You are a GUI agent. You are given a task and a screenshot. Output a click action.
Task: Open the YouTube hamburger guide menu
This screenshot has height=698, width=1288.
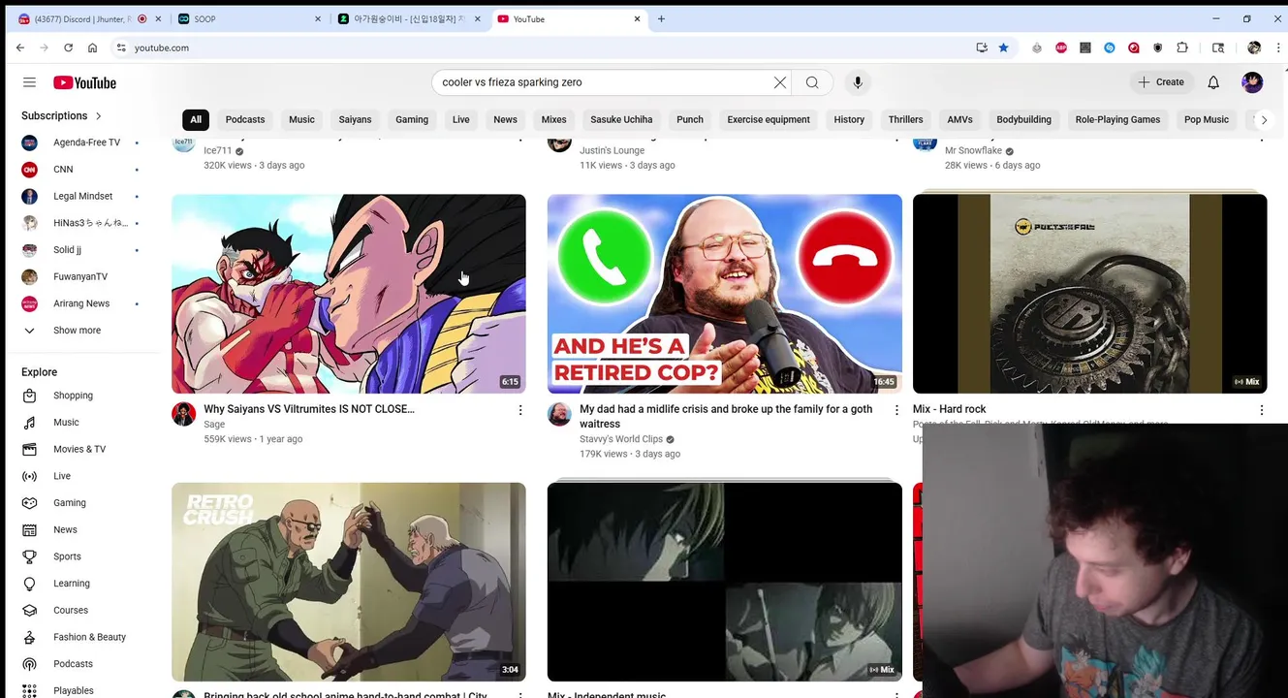point(29,82)
